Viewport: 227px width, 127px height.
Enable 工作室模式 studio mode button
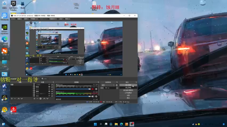pyautogui.click(x=128, y=93)
